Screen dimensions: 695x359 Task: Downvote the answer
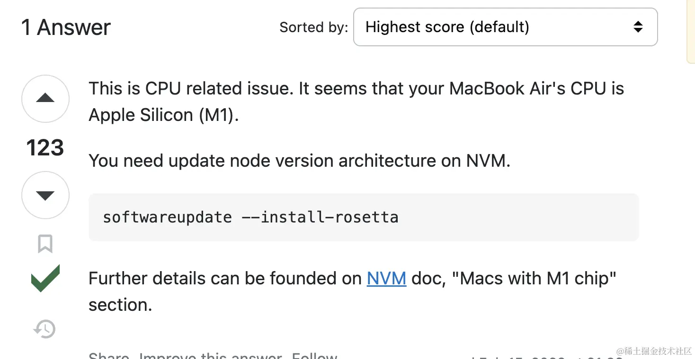point(45,195)
